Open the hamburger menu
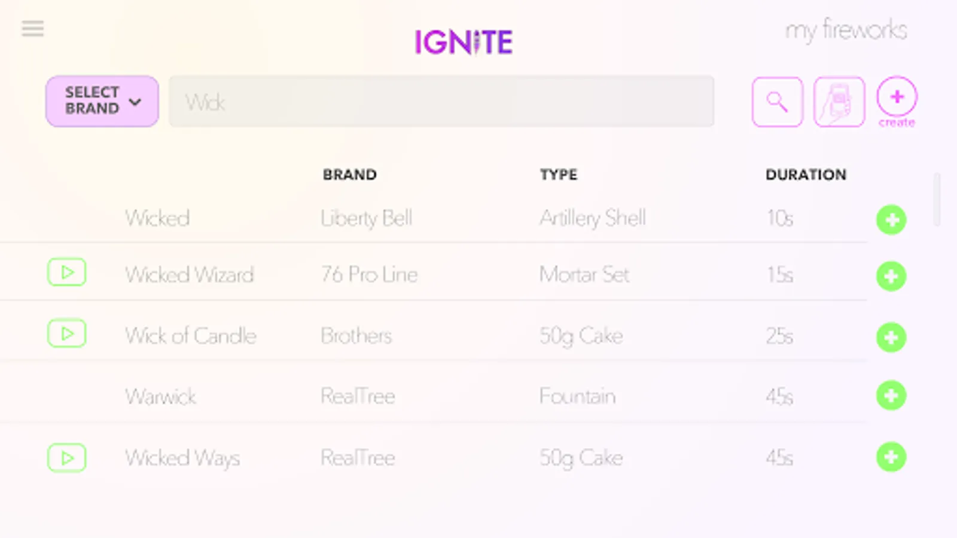This screenshot has height=538, width=957. 33,29
